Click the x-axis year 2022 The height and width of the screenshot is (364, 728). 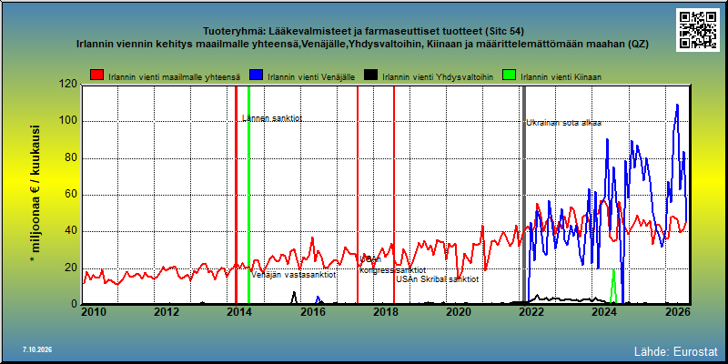pyautogui.click(x=531, y=311)
